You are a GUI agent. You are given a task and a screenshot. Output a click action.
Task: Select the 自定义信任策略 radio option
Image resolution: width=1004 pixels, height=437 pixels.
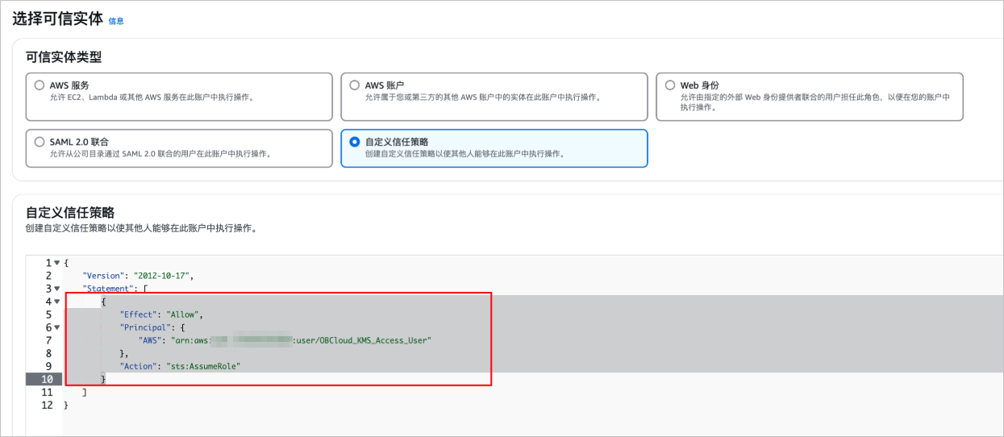coord(355,142)
